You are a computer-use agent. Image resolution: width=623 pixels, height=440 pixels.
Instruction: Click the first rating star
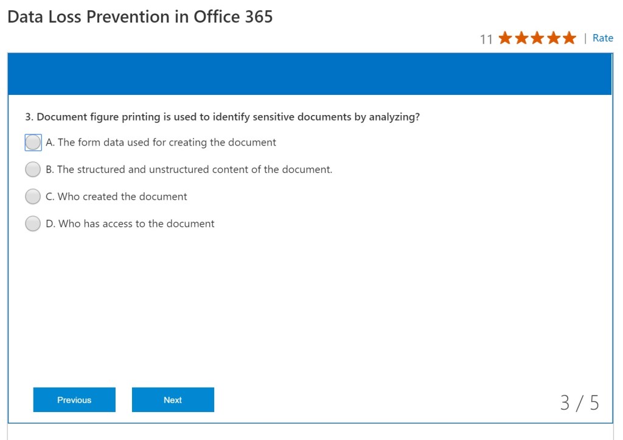pyautogui.click(x=505, y=38)
